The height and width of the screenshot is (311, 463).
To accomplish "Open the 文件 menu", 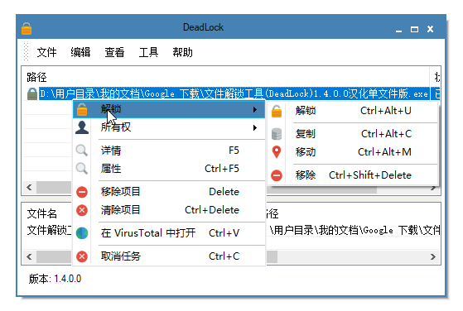I will (x=46, y=52).
